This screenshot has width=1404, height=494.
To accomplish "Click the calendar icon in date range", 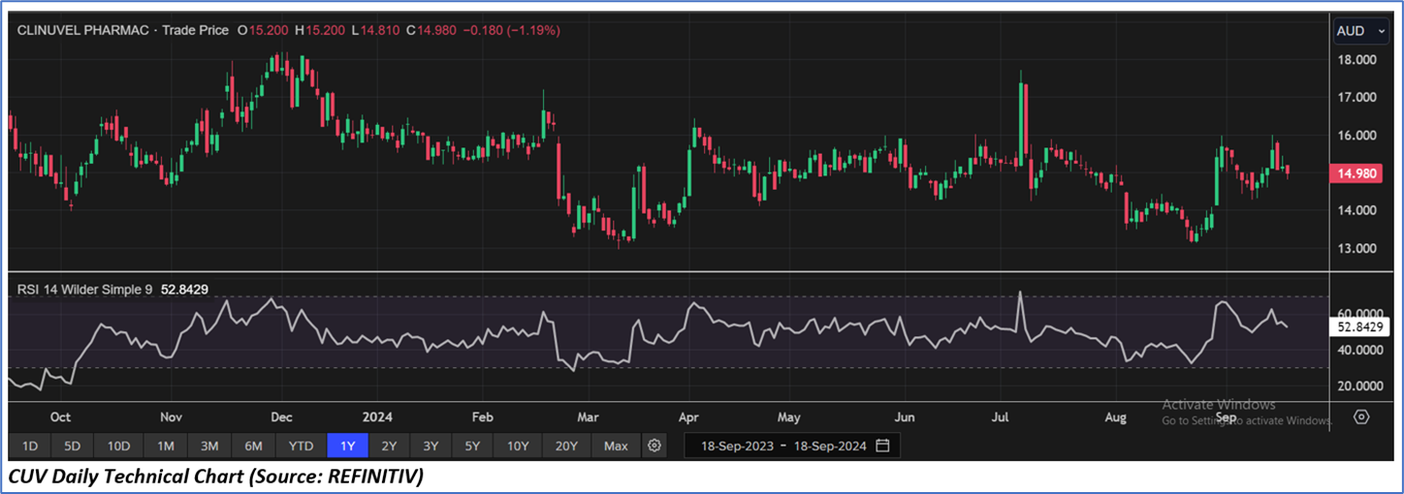I will pyautogui.click(x=882, y=446).
